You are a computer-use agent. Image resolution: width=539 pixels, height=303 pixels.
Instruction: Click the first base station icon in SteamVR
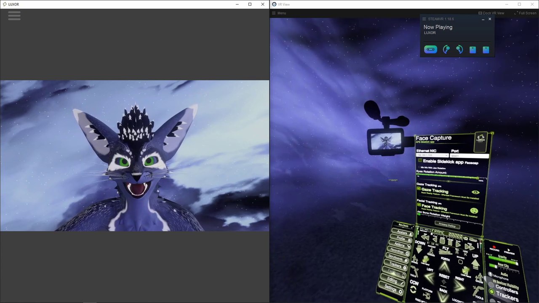pyautogui.click(x=473, y=50)
